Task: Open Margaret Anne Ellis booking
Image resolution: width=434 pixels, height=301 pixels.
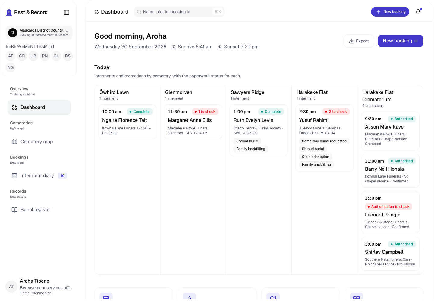Action: pyautogui.click(x=193, y=122)
